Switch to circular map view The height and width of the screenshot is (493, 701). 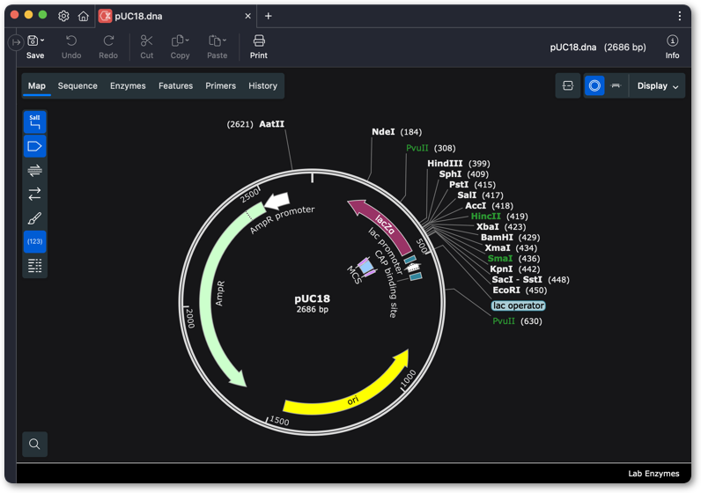[594, 85]
